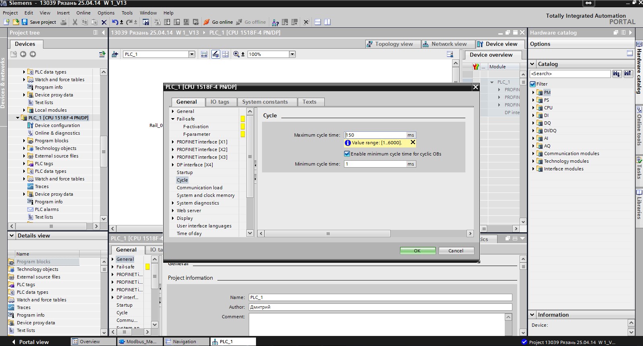
Task: Click the Open project folder icon
Action: click(x=16, y=22)
